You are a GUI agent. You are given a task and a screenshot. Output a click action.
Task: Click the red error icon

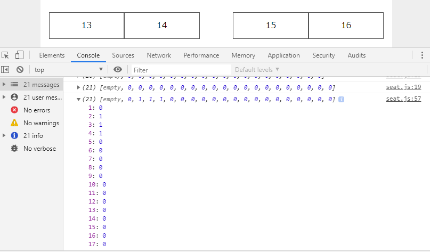14,110
